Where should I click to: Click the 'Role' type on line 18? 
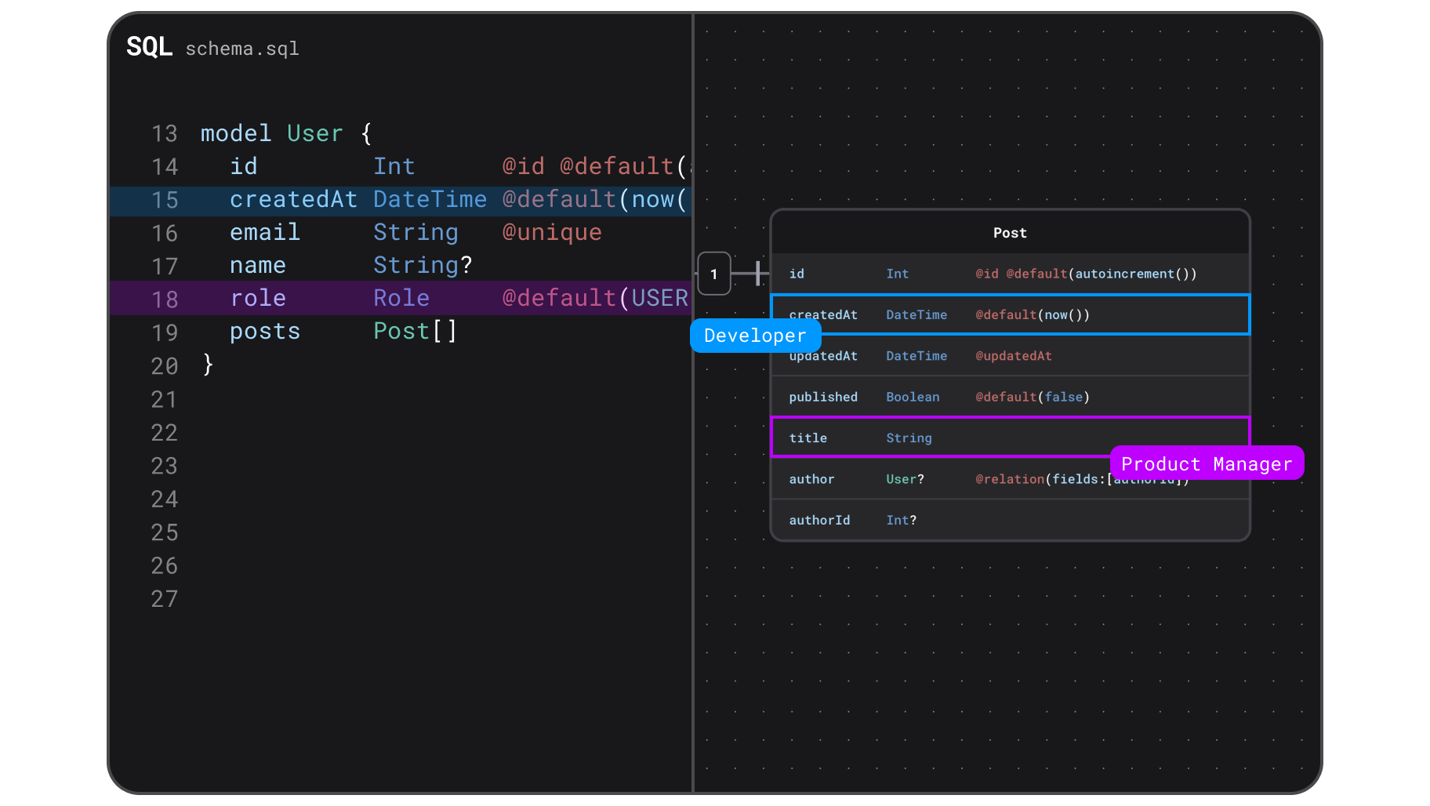(x=401, y=298)
